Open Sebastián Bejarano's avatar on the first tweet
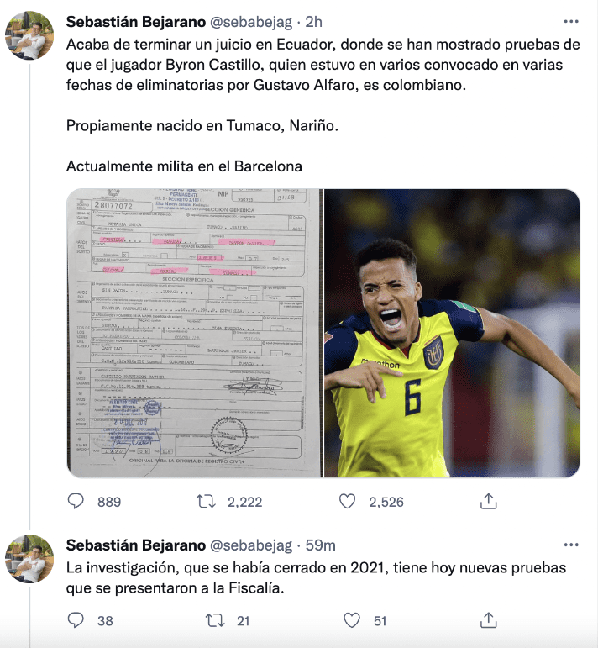The height and width of the screenshot is (648, 598). (x=29, y=35)
